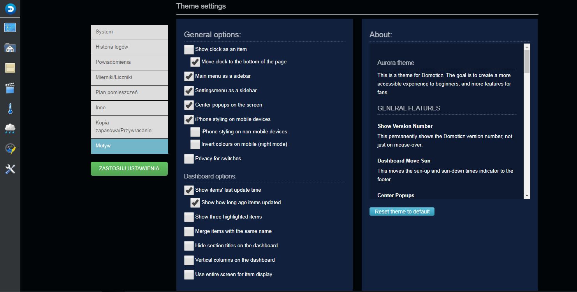Open the Utility gauge icon
Image resolution: width=577 pixels, height=292 pixels.
tap(10, 149)
